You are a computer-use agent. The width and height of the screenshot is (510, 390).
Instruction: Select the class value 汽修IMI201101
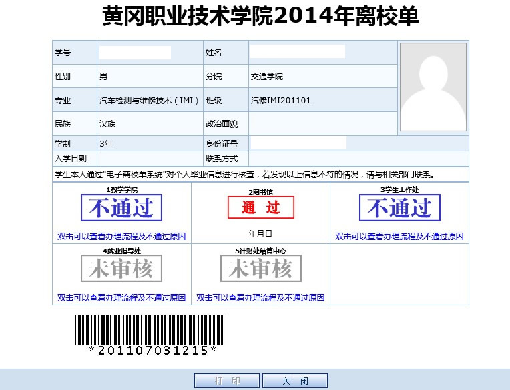[x=280, y=101]
